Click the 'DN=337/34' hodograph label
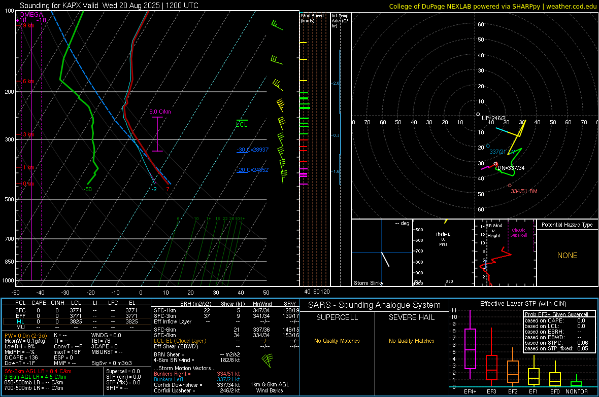The width and height of the screenshot is (599, 397). click(511, 168)
